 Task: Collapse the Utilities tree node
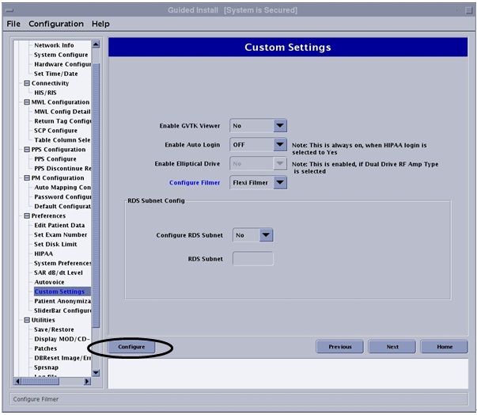click(x=27, y=320)
